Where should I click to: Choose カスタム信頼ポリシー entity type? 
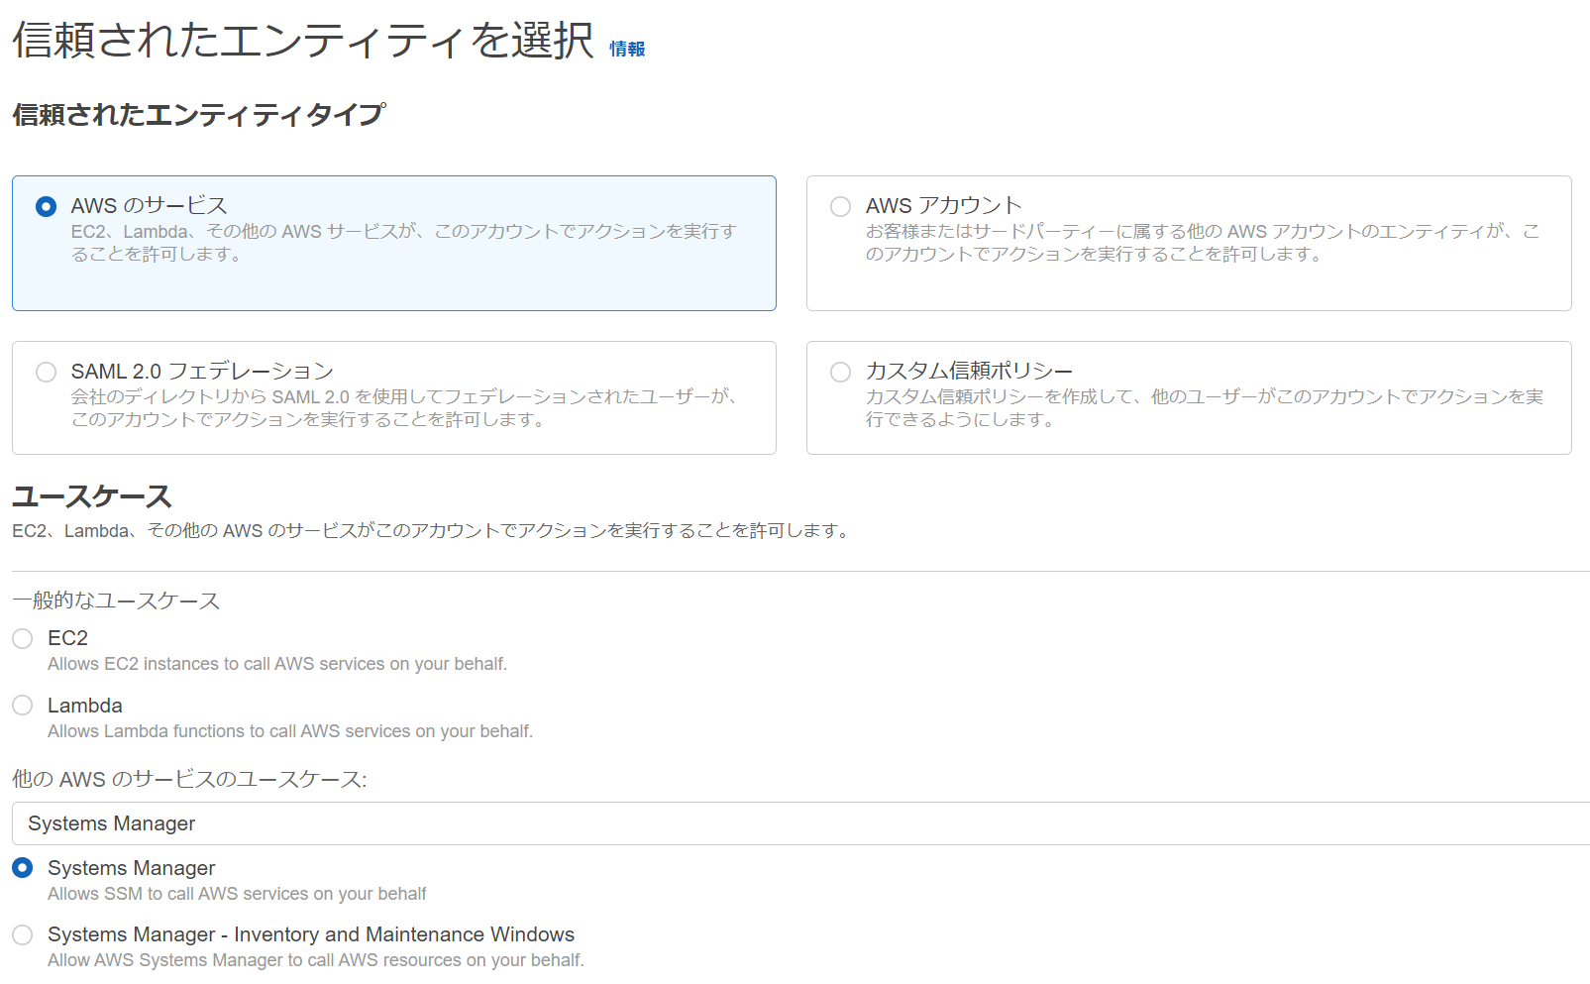coord(840,372)
